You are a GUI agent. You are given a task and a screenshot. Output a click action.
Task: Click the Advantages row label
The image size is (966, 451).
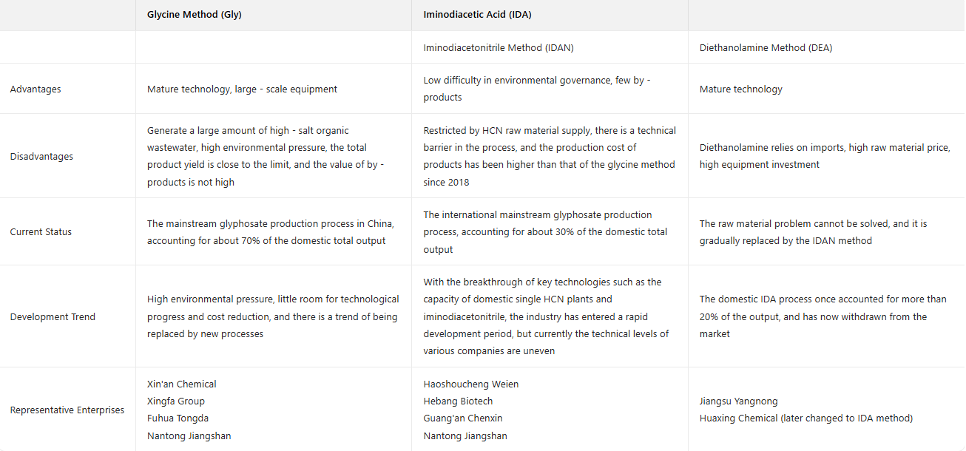pyautogui.click(x=36, y=89)
